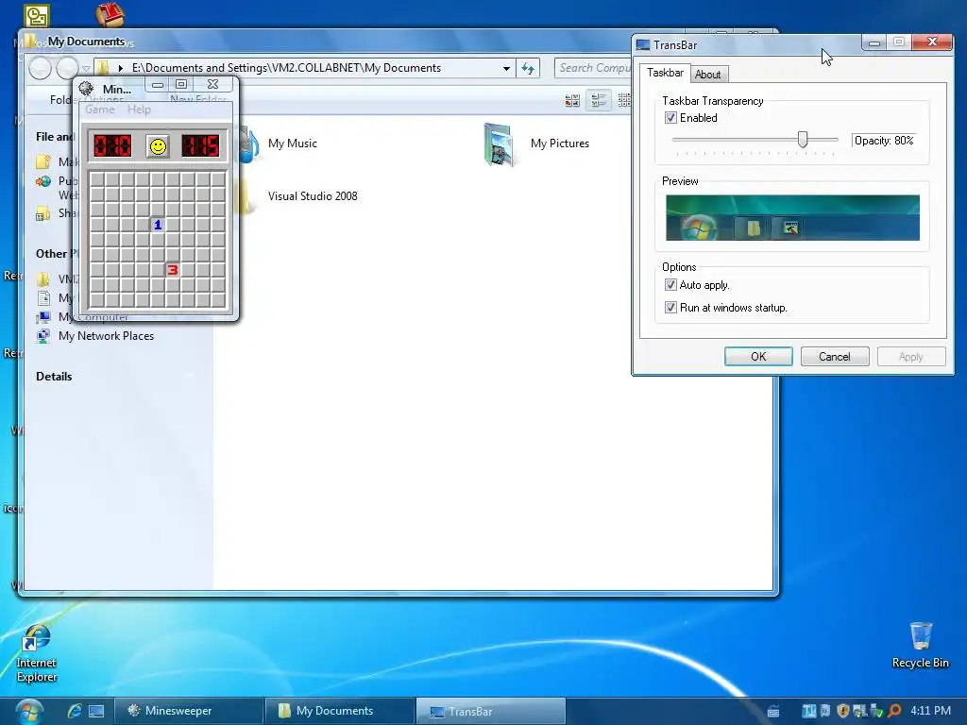Screen dimensions: 967x725
Task: Toggle the Enabled taskbar transparency checkbox
Action: 670,118
